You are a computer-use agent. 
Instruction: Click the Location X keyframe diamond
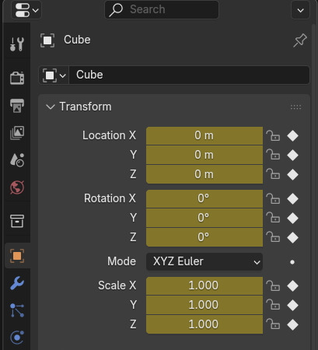(x=292, y=136)
